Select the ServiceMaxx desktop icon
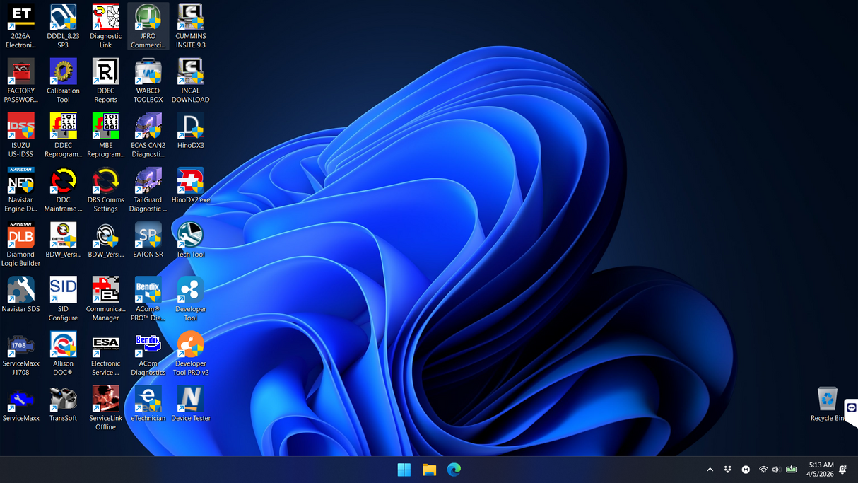The height and width of the screenshot is (483, 858). coord(20,403)
